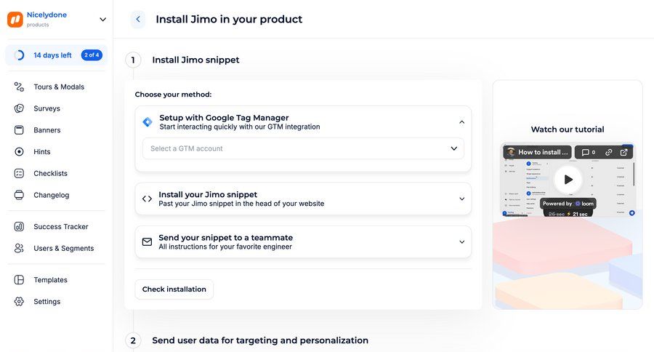The image size is (654, 352).
Task: Click the 2 of 4 badge
Action: coord(92,55)
